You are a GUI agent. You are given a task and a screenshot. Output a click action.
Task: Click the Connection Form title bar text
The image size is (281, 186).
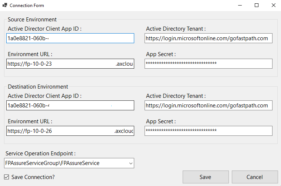click(27, 6)
